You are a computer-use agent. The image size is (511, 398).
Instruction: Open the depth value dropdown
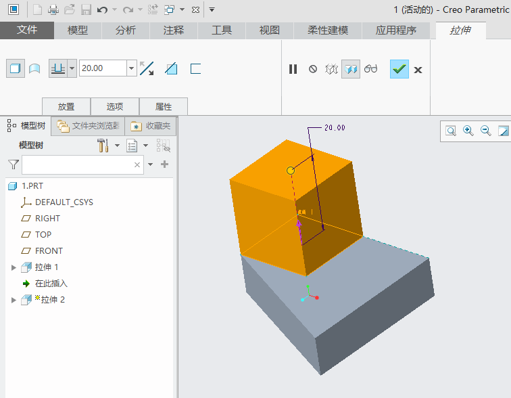tap(131, 68)
